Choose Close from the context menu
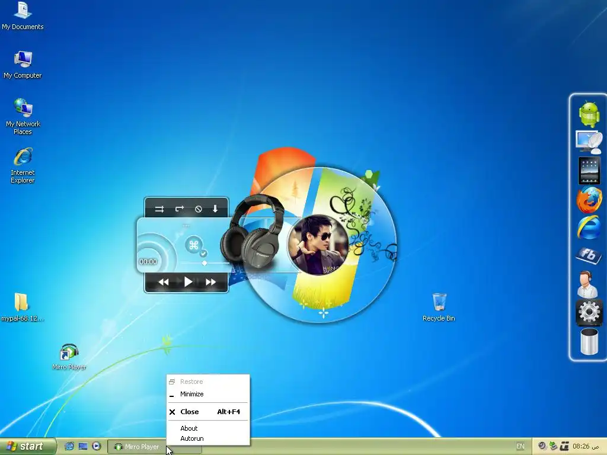Viewport: 607px width, 455px height. click(x=208, y=412)
